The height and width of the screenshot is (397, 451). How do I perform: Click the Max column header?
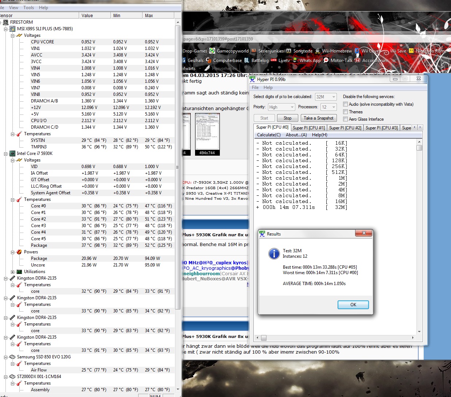(158, 15)
